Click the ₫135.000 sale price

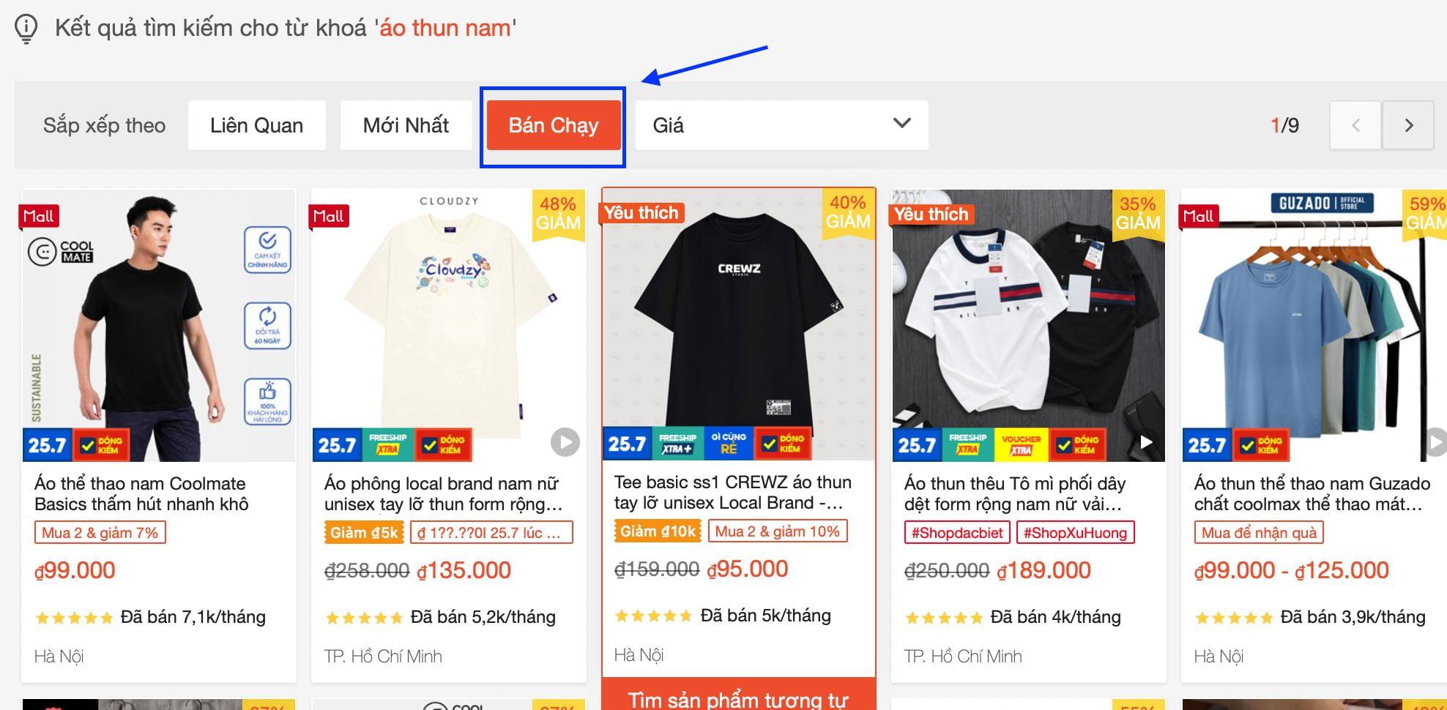click(x=464, y=570)
